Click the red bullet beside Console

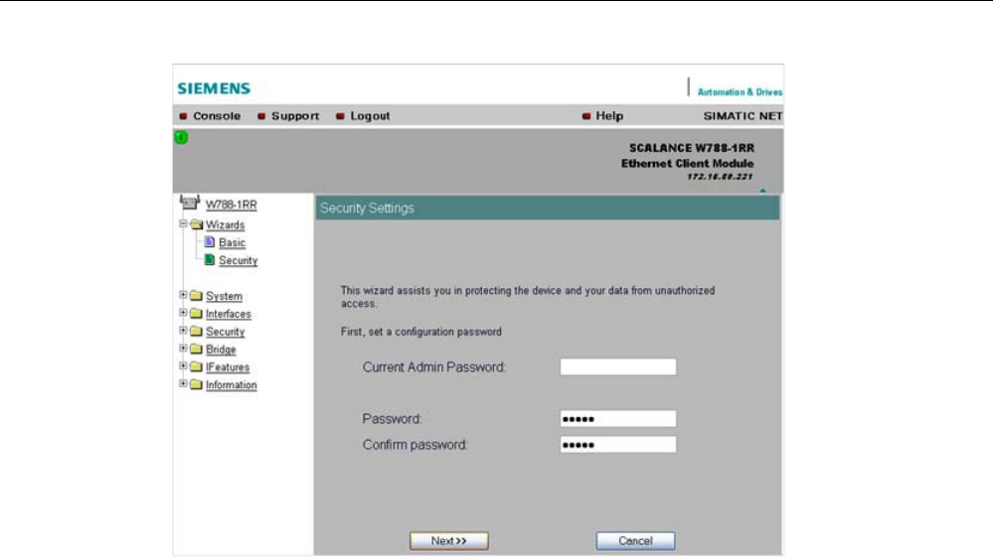click(183, 116)
